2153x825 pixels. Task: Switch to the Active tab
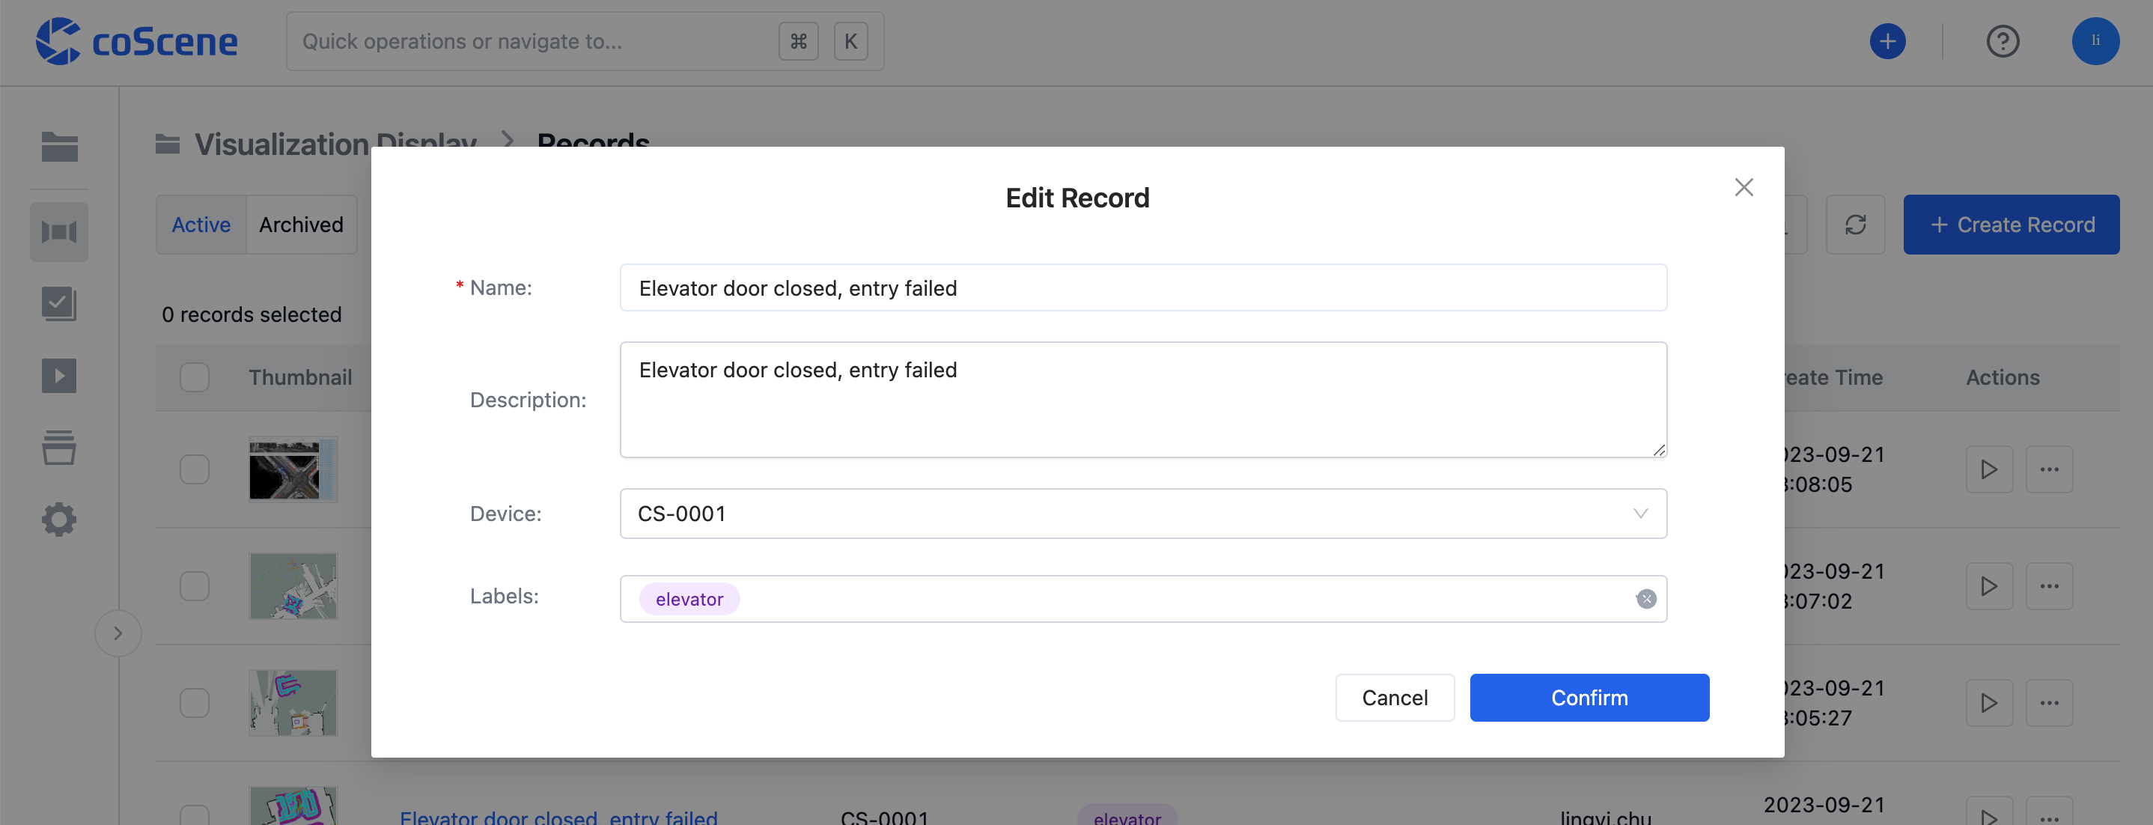click(x=201, y=224)
